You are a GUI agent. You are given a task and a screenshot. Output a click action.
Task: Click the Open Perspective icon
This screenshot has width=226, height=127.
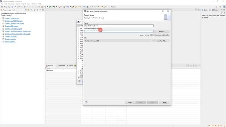(220, 7)
